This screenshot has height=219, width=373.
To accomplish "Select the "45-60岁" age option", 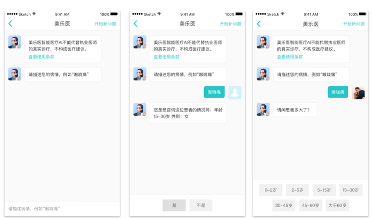I will [x=311, y=205].
